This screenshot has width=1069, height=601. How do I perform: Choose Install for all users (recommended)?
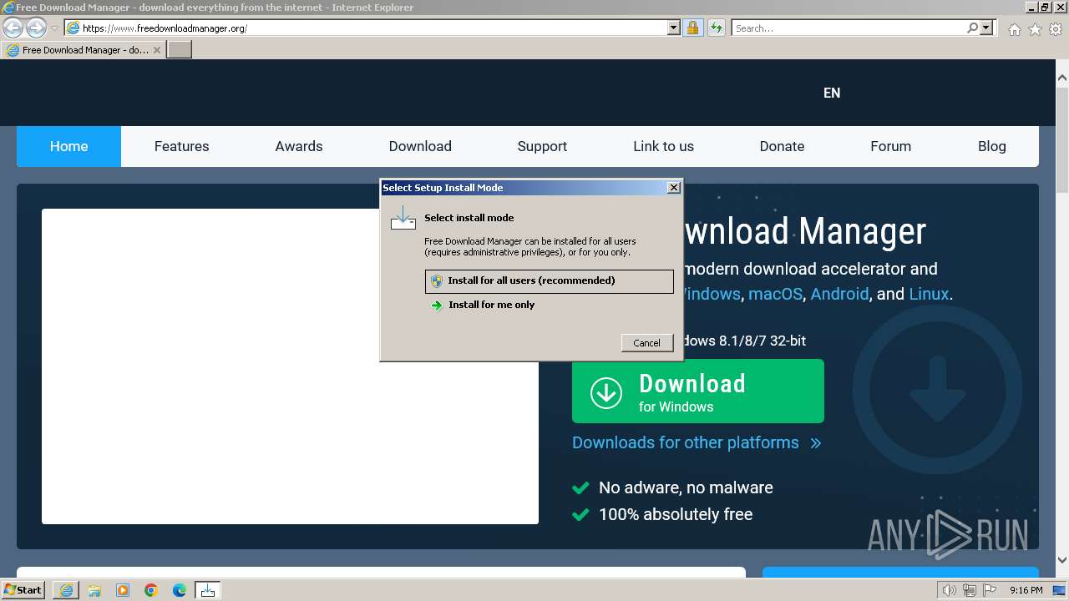point(550,281)
